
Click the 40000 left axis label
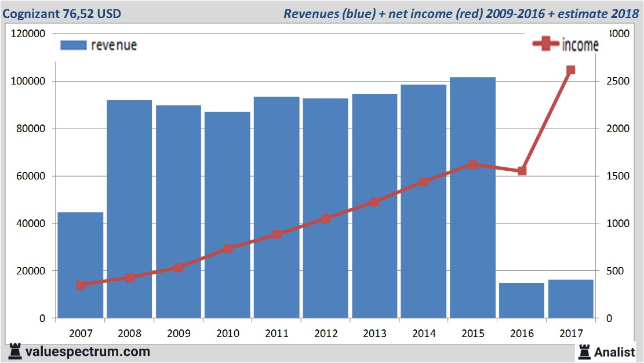(31, 223)
